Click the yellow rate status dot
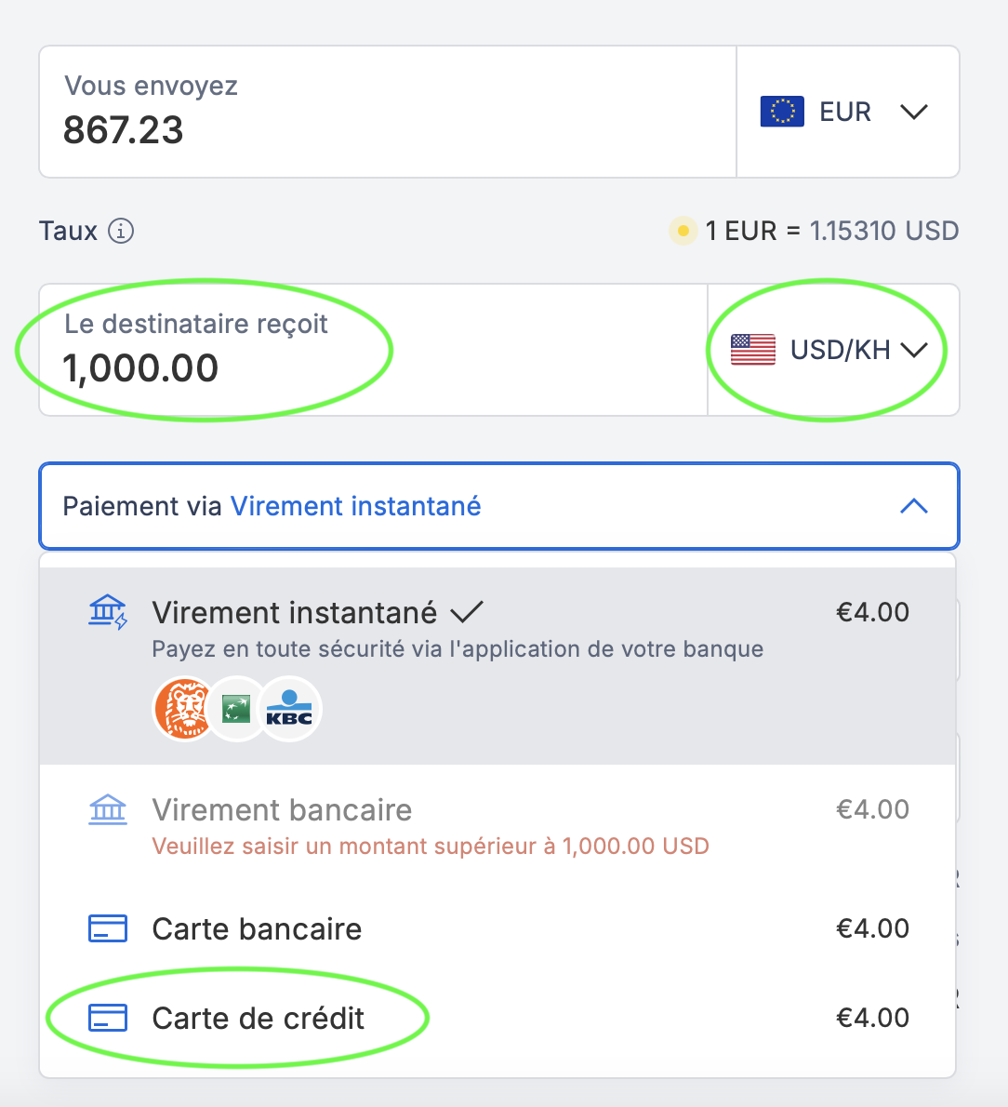The image size is (1008, 1107). pos(683,231)
